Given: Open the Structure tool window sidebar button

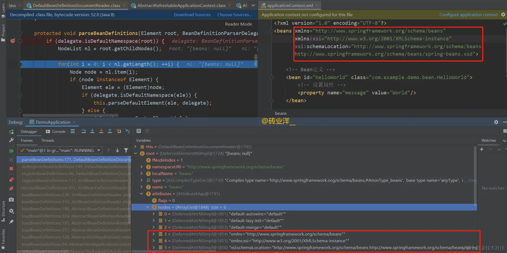Looking at the screenshot, I should [3, 211].
